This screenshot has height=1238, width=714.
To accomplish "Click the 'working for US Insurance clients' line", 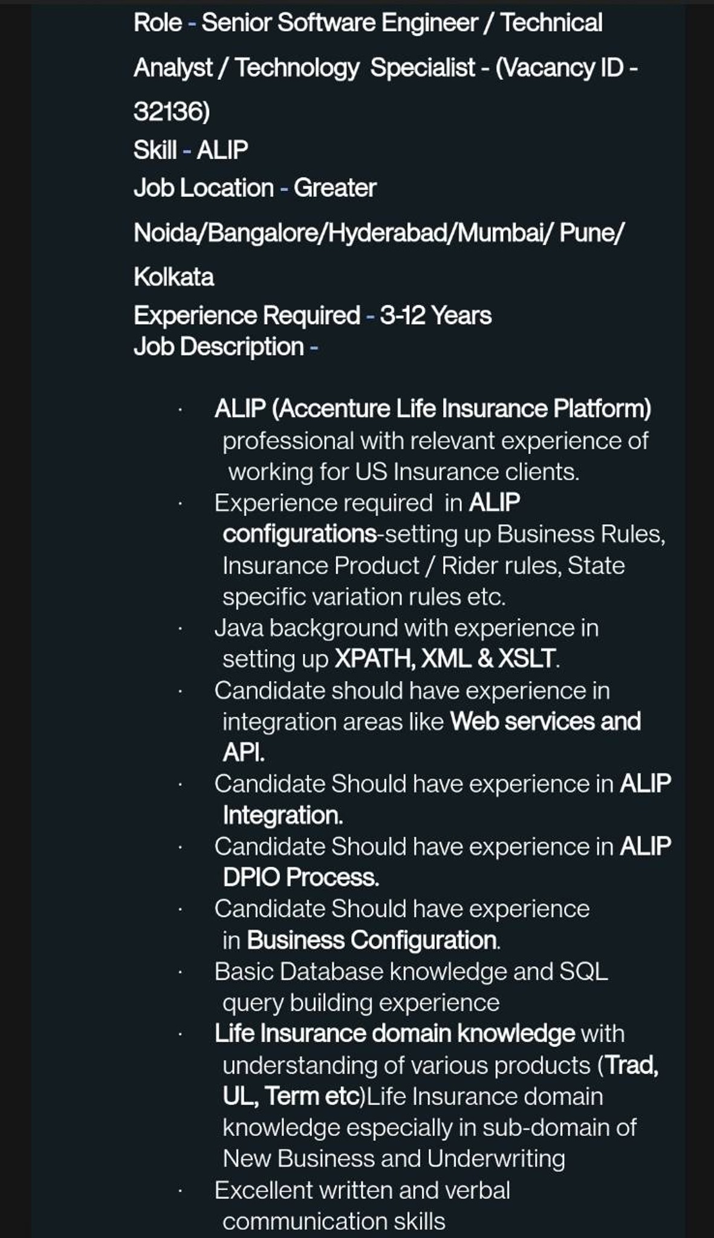I will click(404, 472).
